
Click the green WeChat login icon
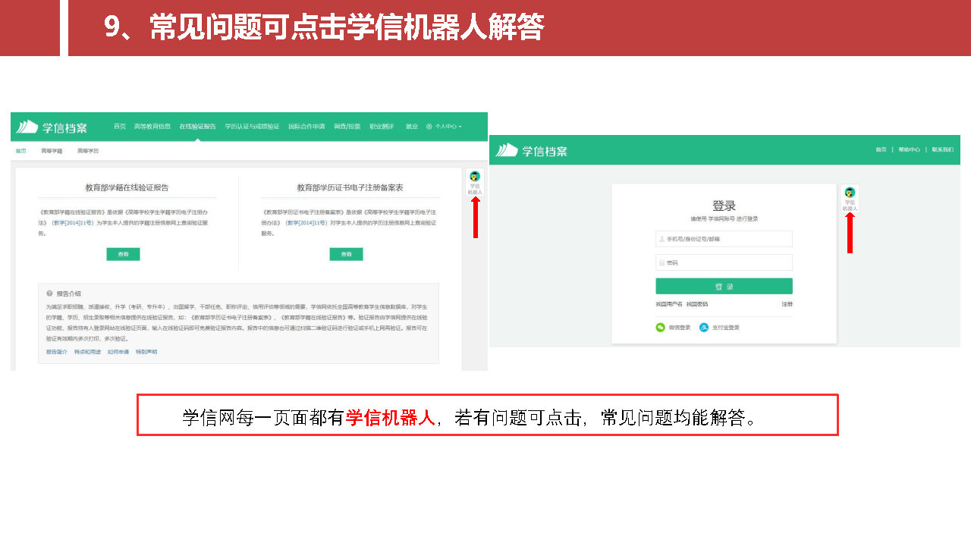coord(661,328)
